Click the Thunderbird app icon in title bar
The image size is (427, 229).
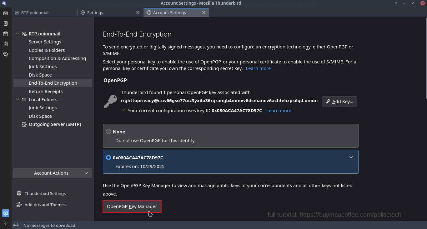[x=4, y=3]
